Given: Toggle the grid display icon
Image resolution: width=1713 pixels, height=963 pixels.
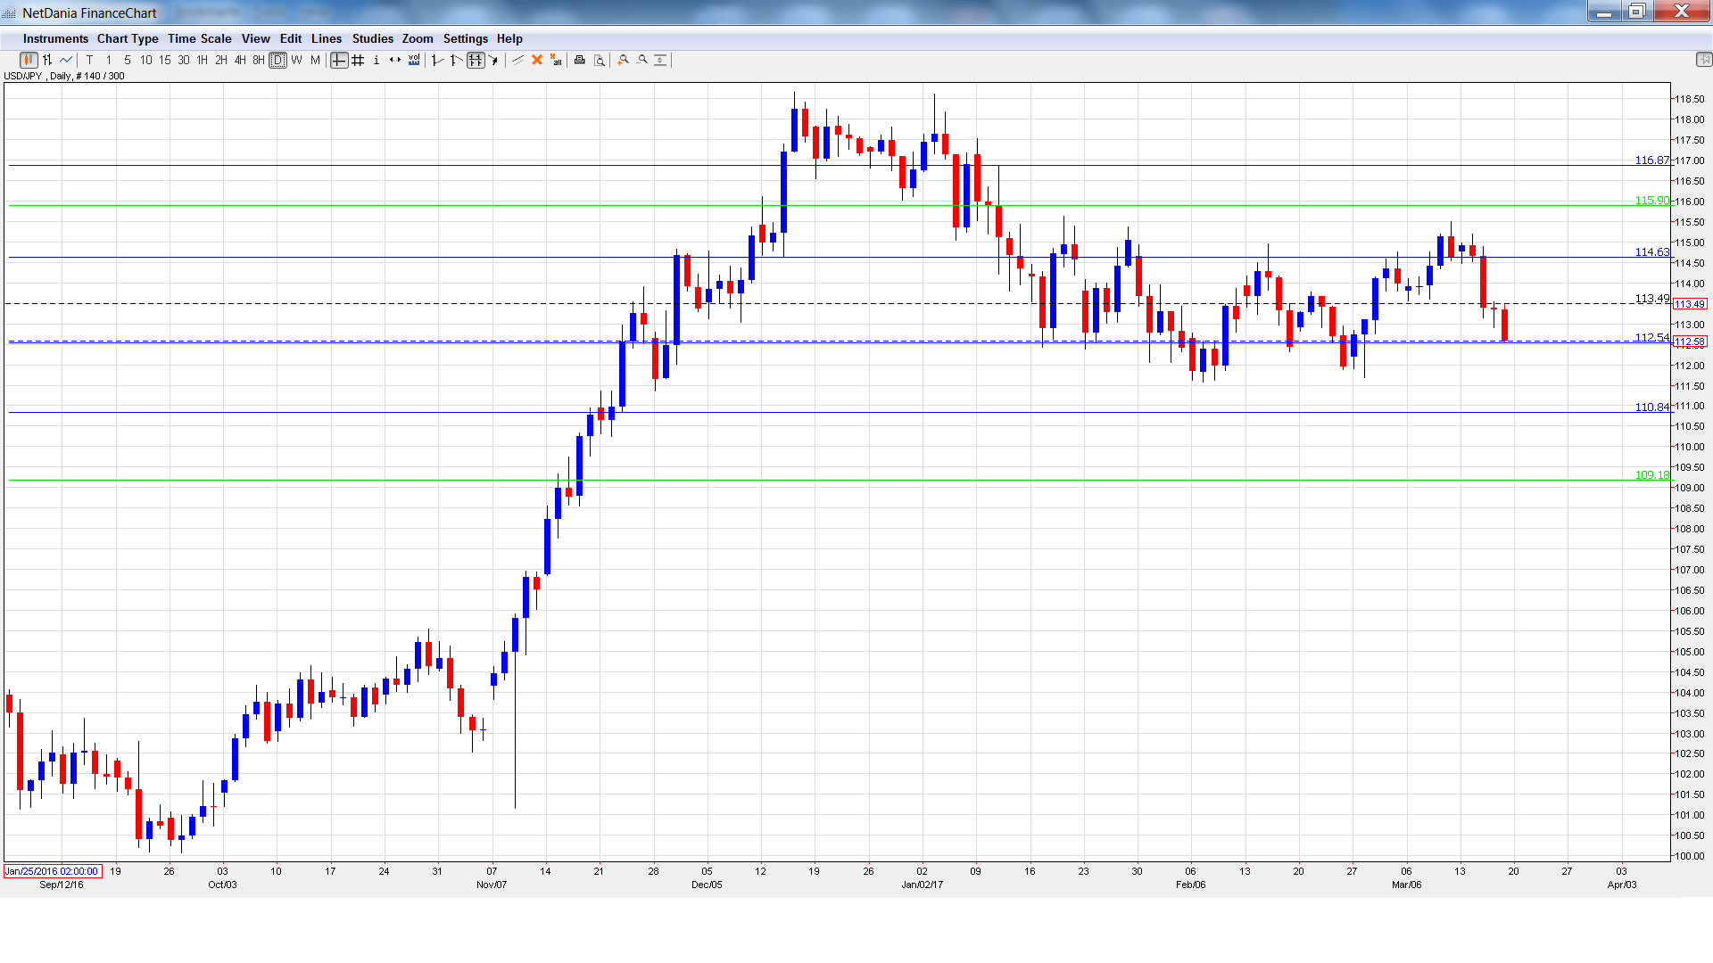Looking at the screenshot, I should [358, 60].
